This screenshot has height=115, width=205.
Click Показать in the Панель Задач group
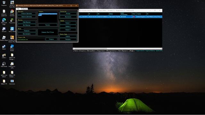[x=68, y=39]
